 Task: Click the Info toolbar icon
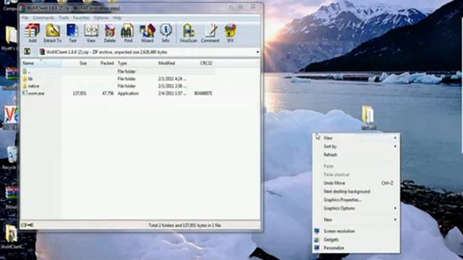[166, 33]
